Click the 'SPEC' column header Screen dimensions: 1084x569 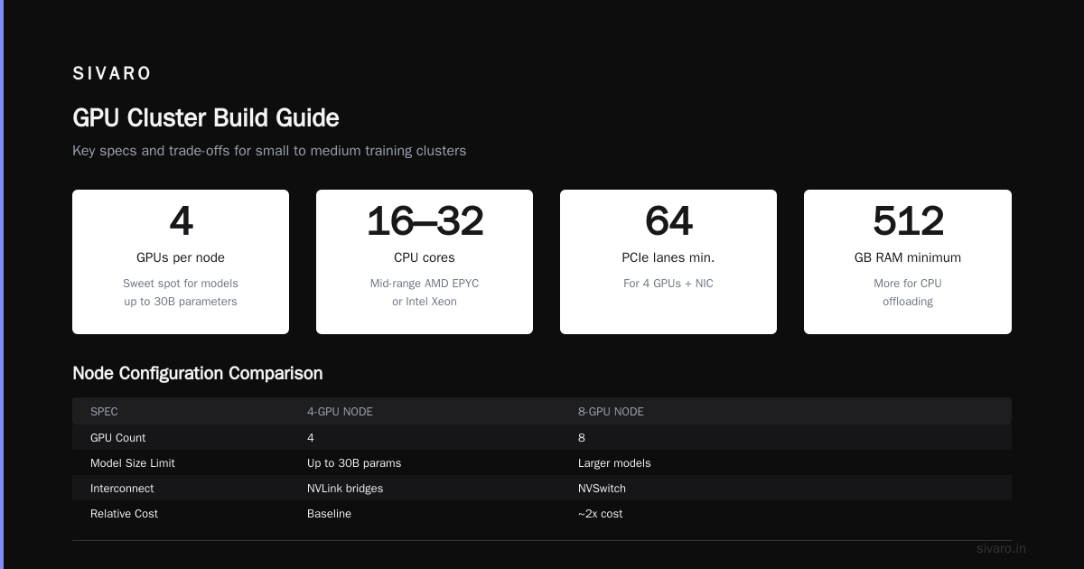104,412
